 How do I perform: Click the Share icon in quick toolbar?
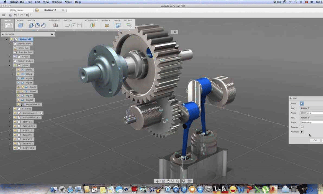[x=28, y=15]
